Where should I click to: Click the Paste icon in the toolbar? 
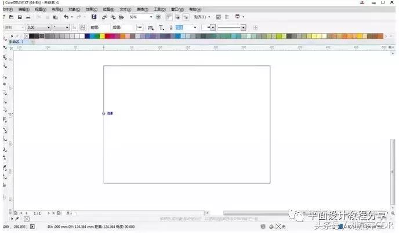55,17
